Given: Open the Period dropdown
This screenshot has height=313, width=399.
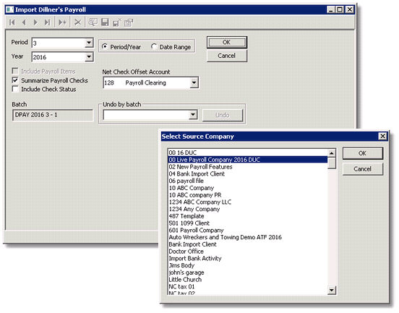Looking at the screenshot, I should click(89, 43).
